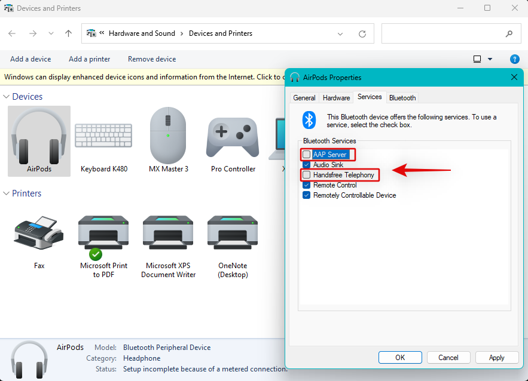Maximize the Devices and Printers window
The height and width of the screenshot is (381, 528).
coord(487,8)
